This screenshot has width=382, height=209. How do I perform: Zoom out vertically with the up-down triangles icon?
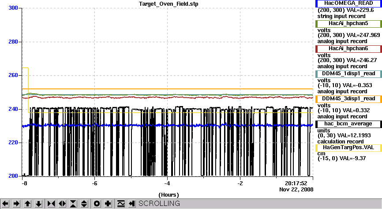(x=84, y=203)
